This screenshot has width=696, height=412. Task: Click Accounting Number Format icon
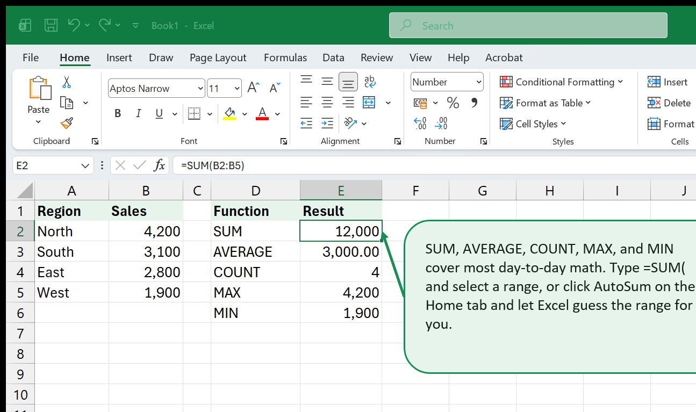coord(420,103)
